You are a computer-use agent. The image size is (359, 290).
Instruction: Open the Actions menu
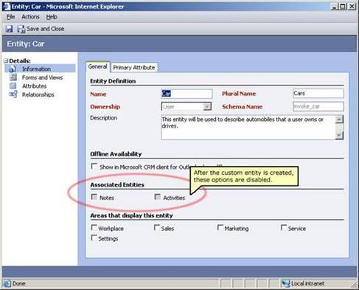click(30, 17)
